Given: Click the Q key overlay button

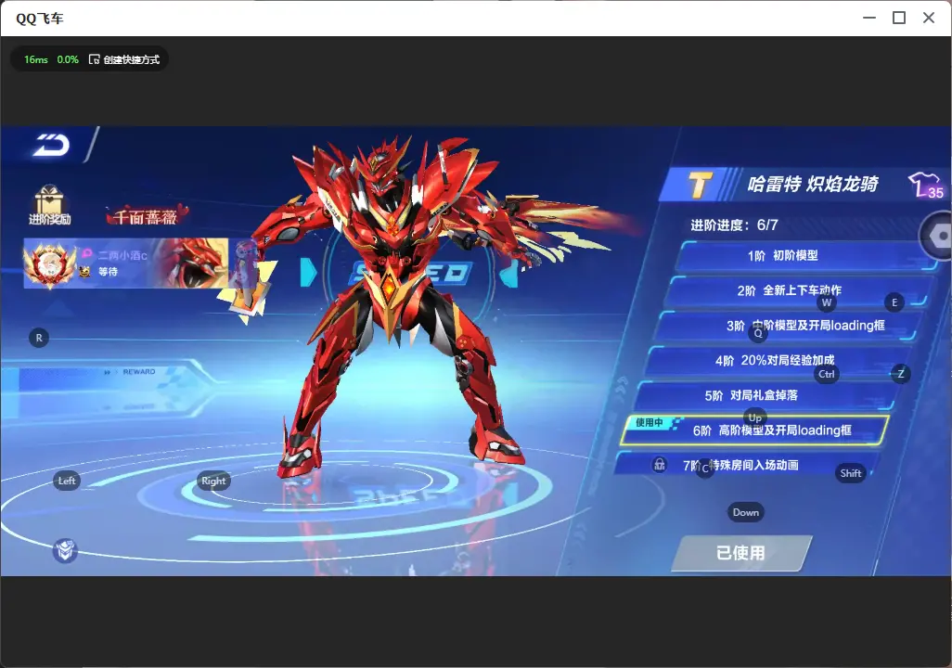Looking at the screenshot, I should point(758,333).
